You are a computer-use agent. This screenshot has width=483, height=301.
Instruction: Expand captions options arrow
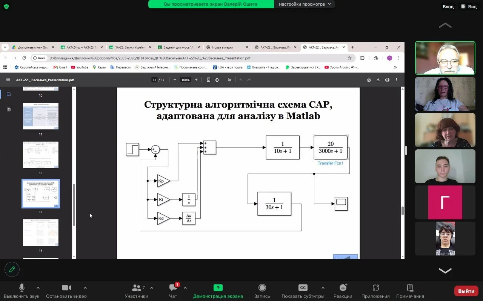click(x=323, y=288)
